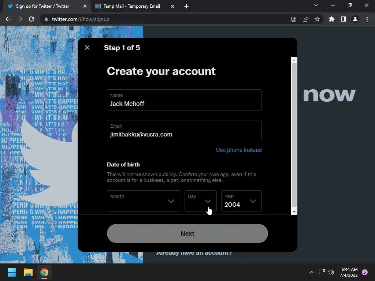Click the dialog scrollbar up arrow
The width and height of the screenshot is (375, 281).
coord(294,60)
